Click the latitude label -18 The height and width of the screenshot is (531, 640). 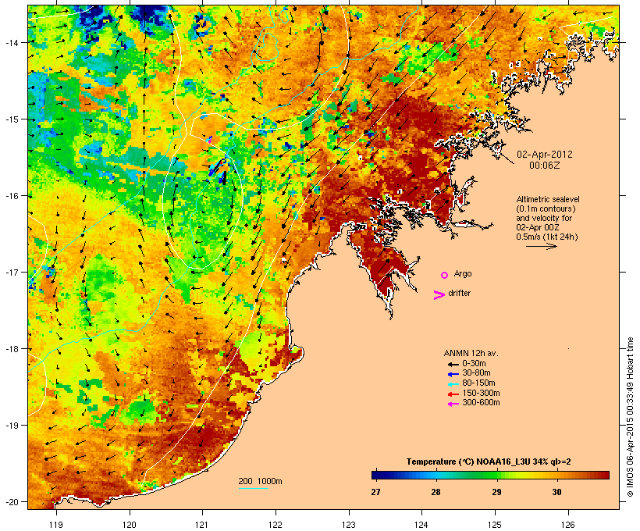coord(11,349)
